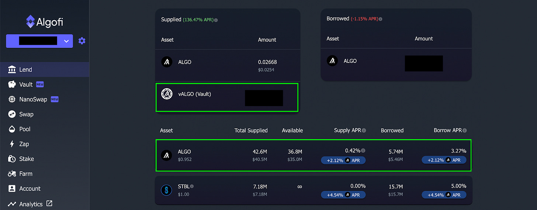This screenshot has height=210, width=537.
Task: Click the Farm tractor icon
Action: coord(12,174)
